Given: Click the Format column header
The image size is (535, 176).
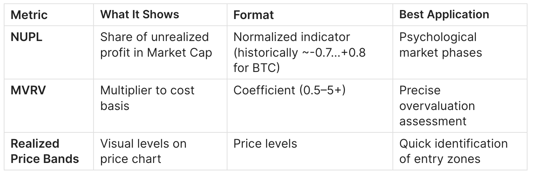Looking at the screenshot, I should pyautogui.click(x=254, y=15).
